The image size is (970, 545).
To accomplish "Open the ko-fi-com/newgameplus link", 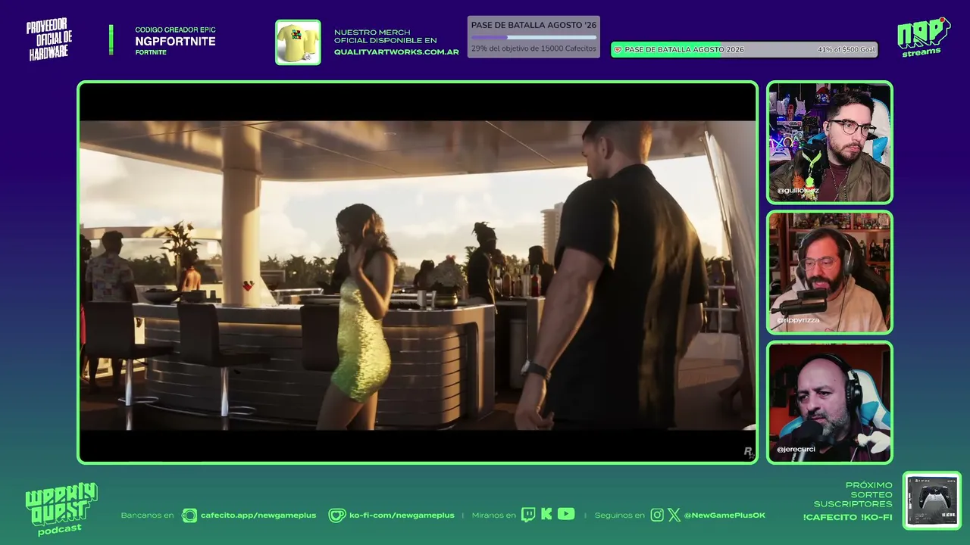I will 402,515.
